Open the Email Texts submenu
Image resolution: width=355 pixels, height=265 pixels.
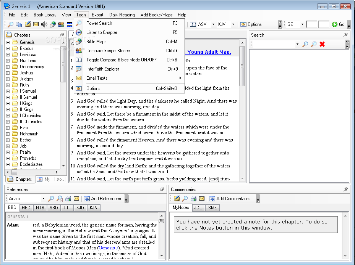tap(129, 78)
